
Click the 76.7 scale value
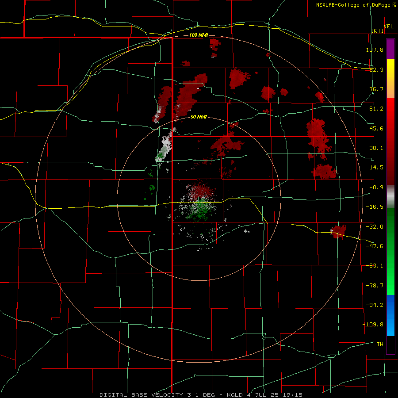click(376, 89)
